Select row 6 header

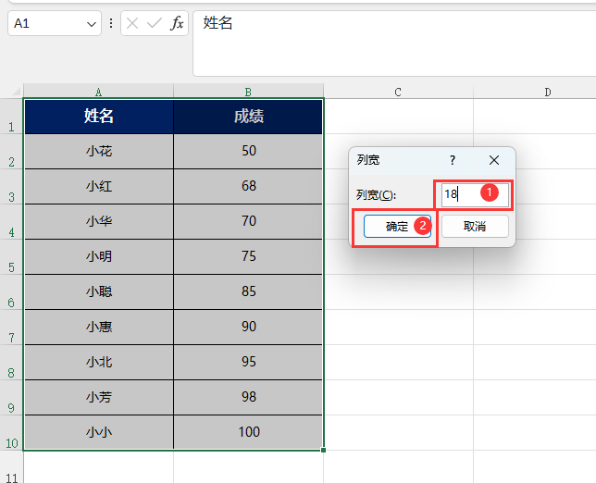11,291
